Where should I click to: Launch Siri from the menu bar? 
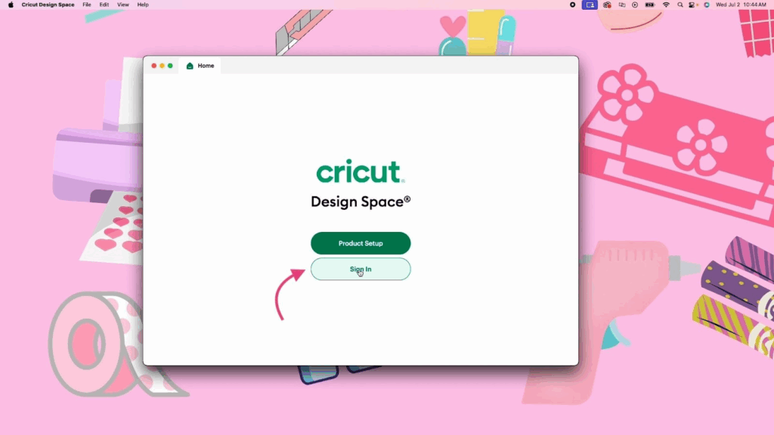point(707,5)
